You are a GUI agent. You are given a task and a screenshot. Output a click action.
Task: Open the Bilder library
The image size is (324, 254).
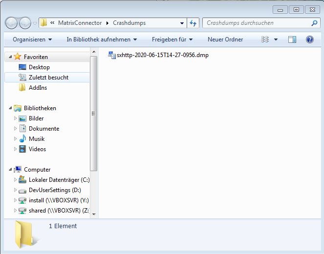[x=36, y=118]
